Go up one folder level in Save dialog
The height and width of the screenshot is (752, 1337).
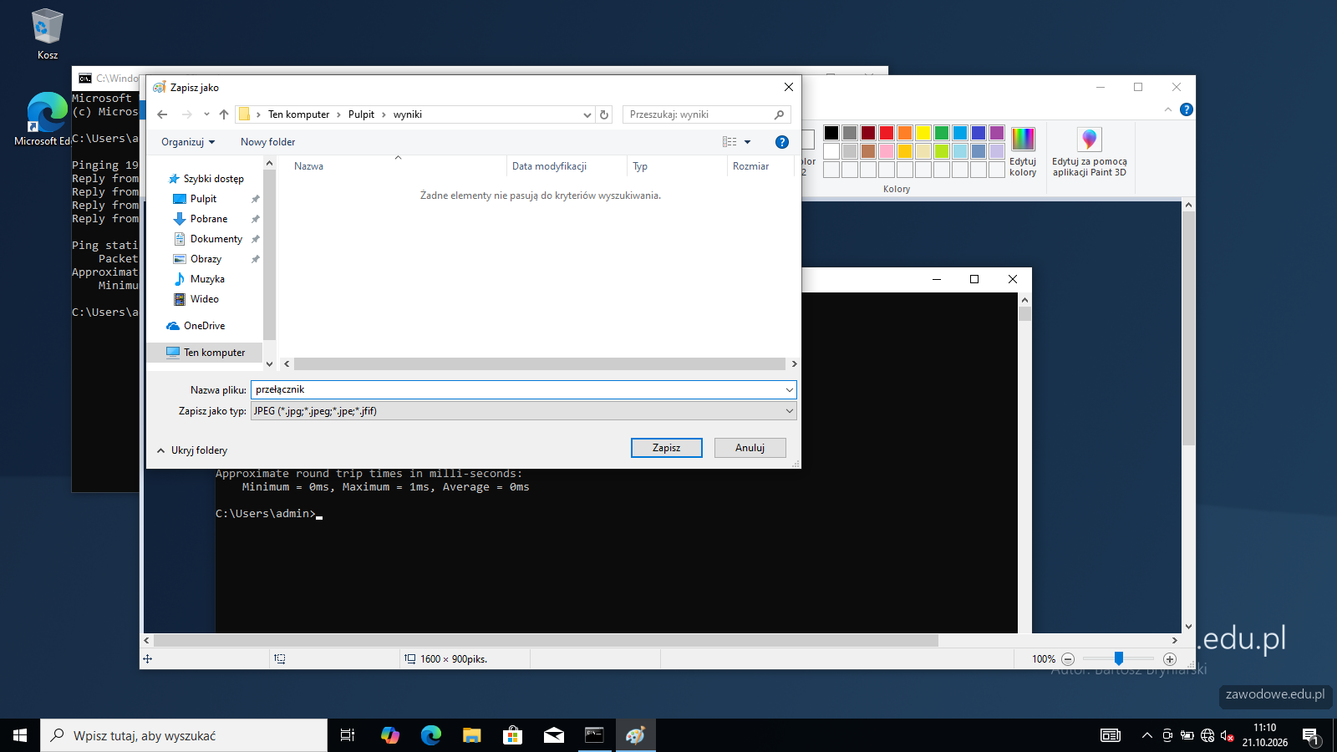tap(224, 114)
